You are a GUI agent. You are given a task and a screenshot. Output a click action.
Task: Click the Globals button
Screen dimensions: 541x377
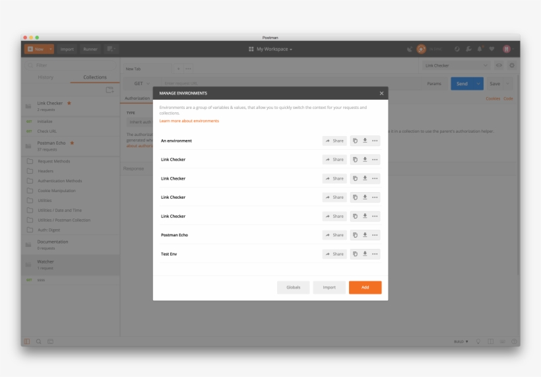tap(294, 287)
